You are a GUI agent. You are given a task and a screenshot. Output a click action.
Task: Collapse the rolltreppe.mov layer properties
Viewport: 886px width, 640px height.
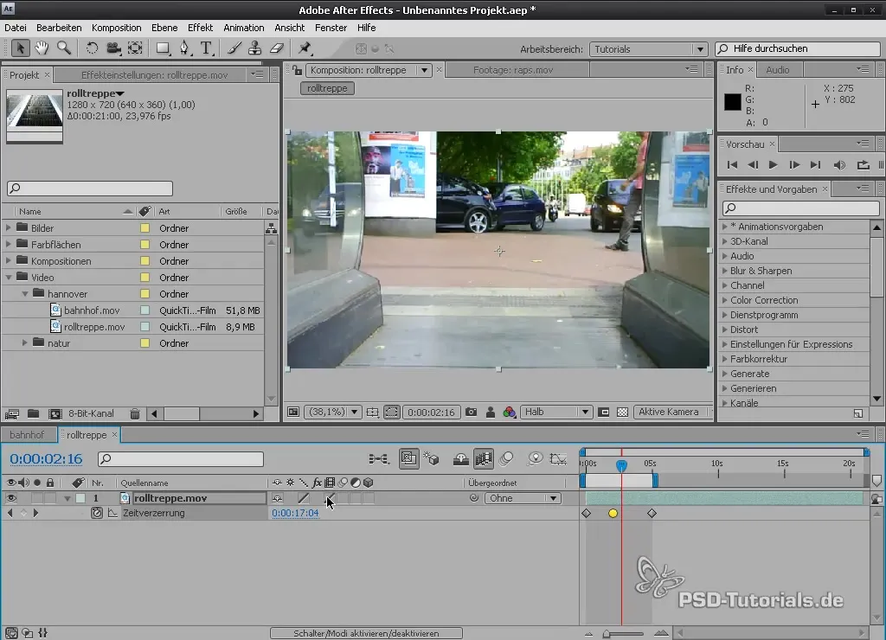coord(67,498)
